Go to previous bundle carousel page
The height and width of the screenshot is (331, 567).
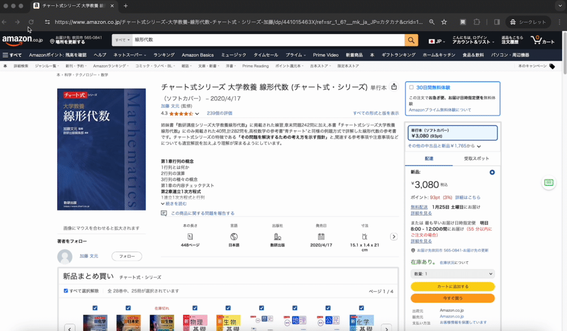(69, 329)
